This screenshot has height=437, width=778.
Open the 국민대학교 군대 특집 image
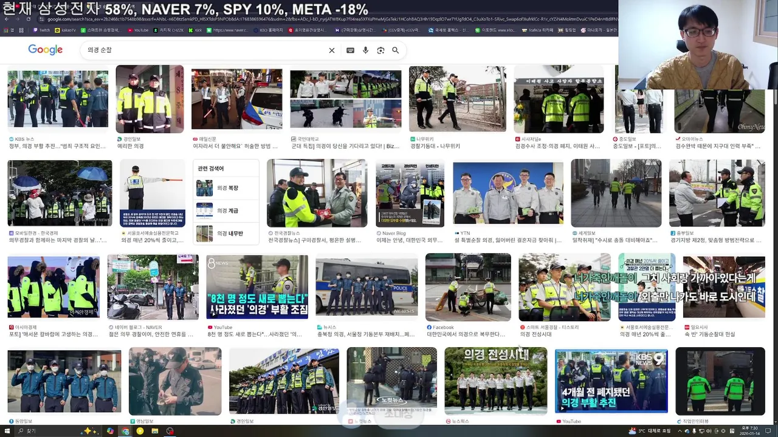[345, 100]
